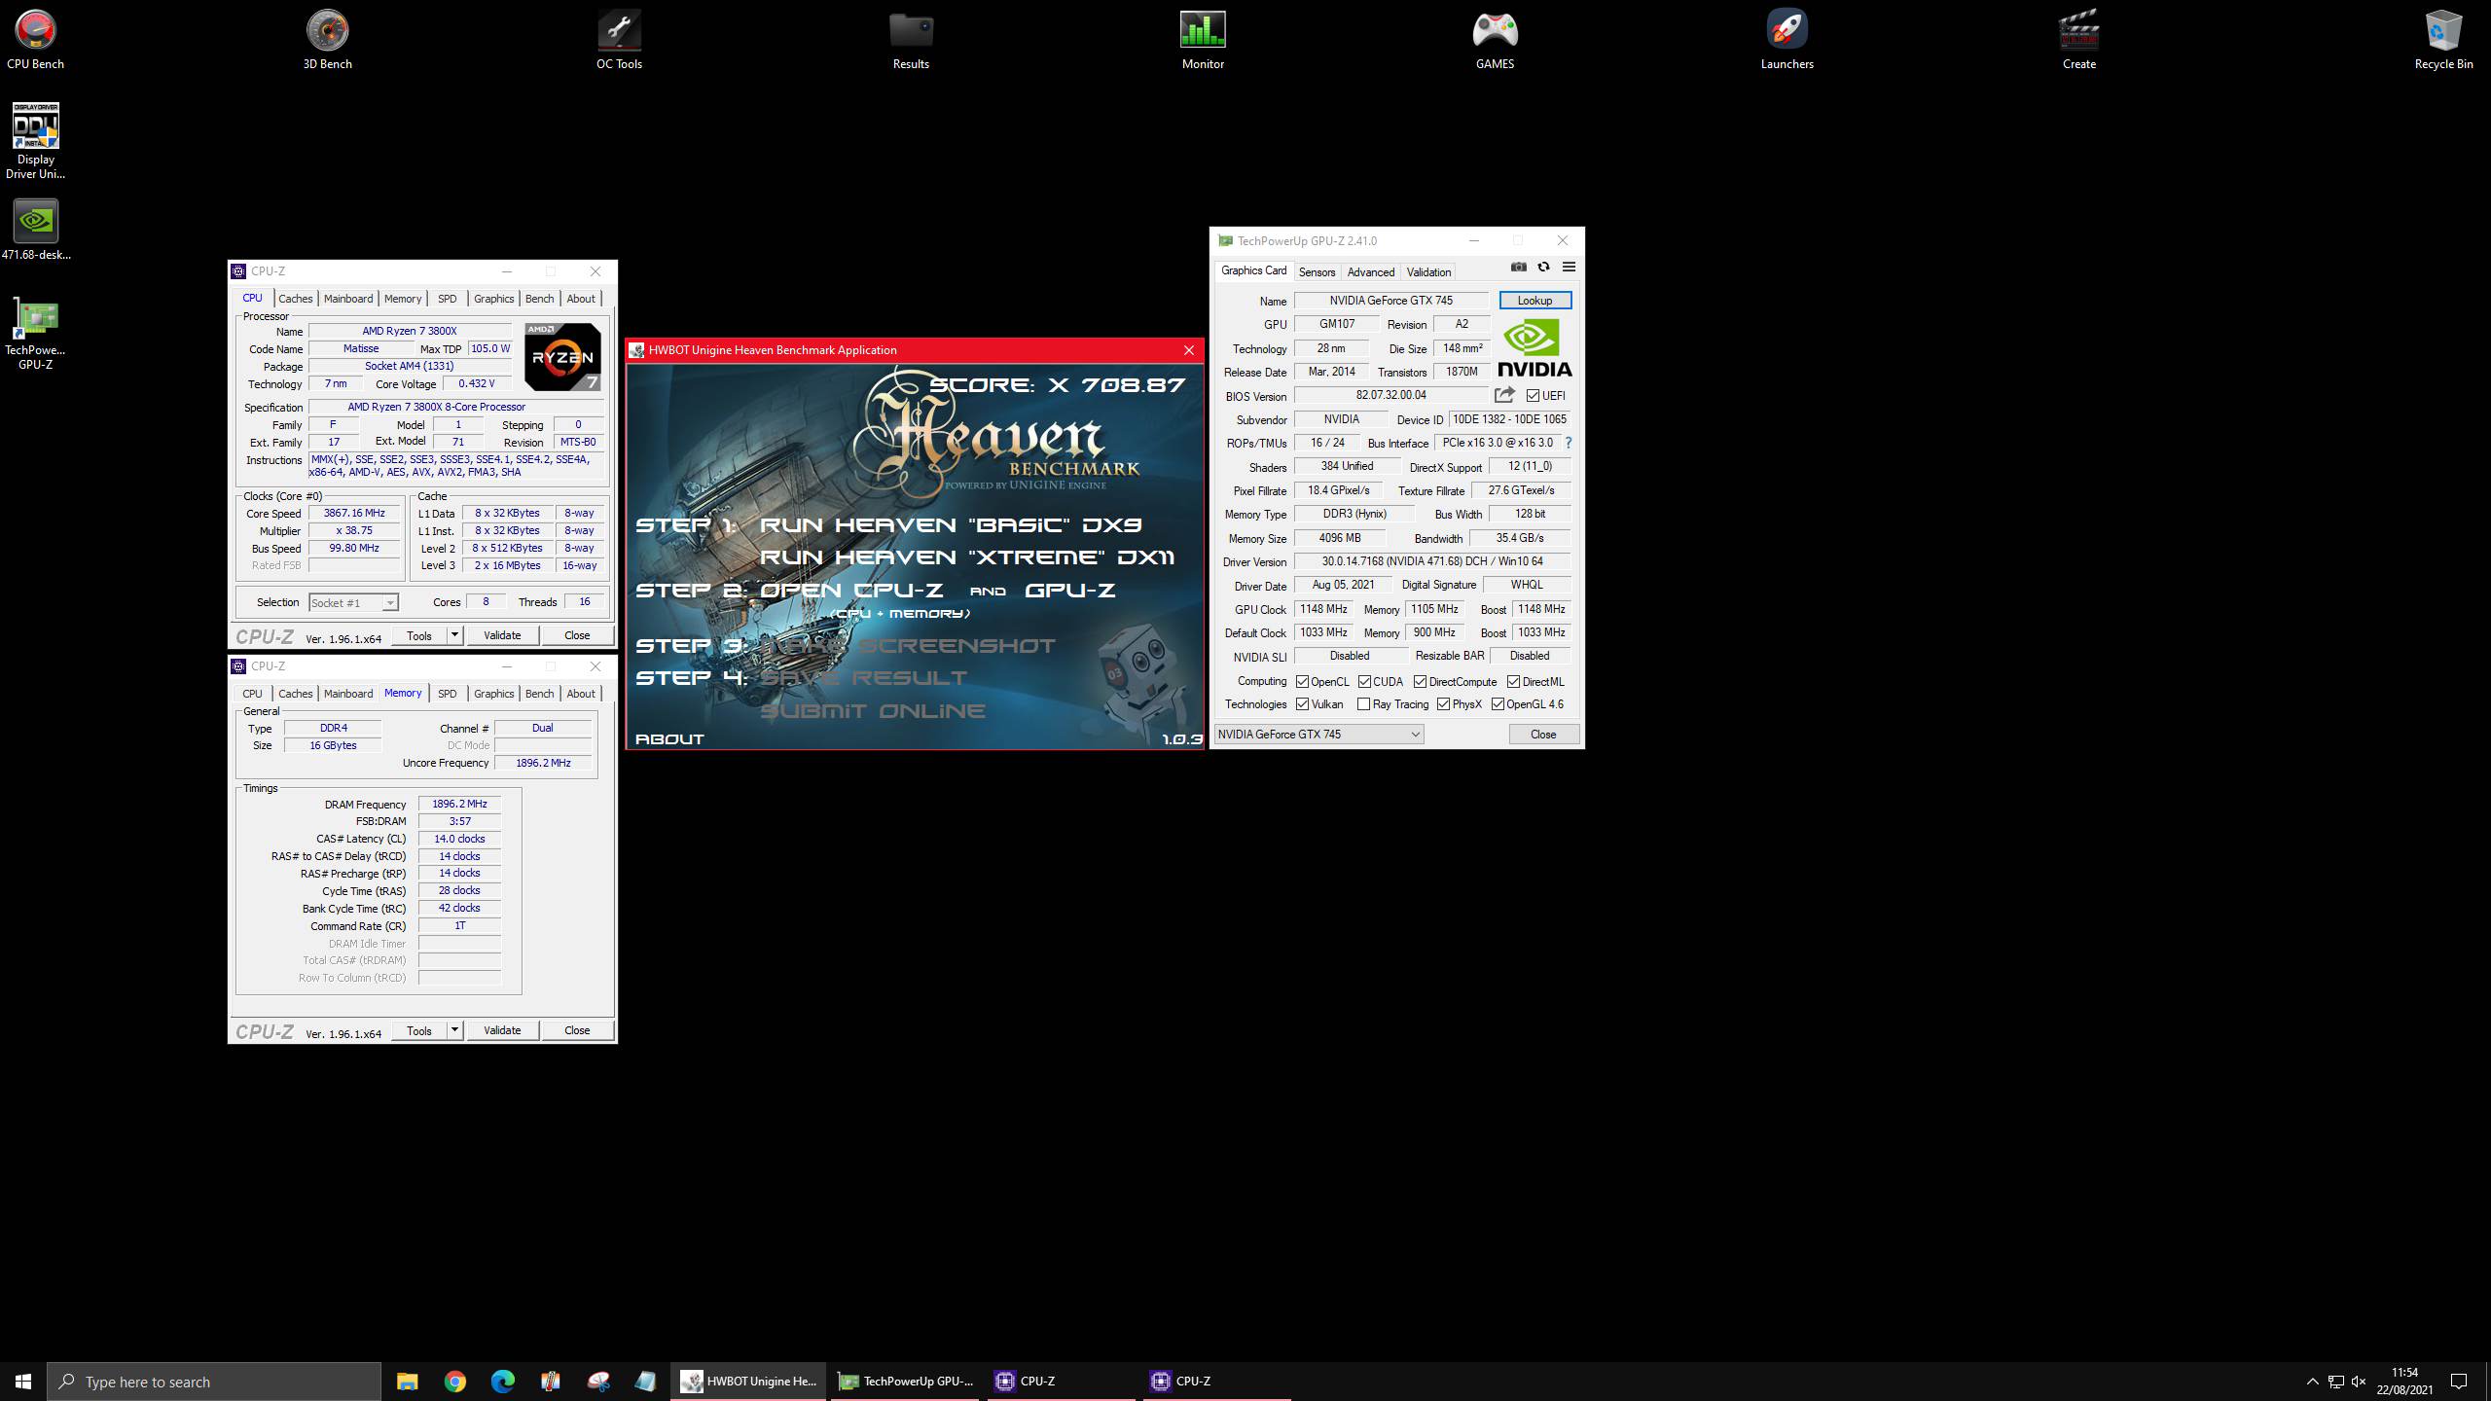Screen dimensions: 2491x1401
Task: Click the GPU-Z refresh icon
Action: 1543,268
